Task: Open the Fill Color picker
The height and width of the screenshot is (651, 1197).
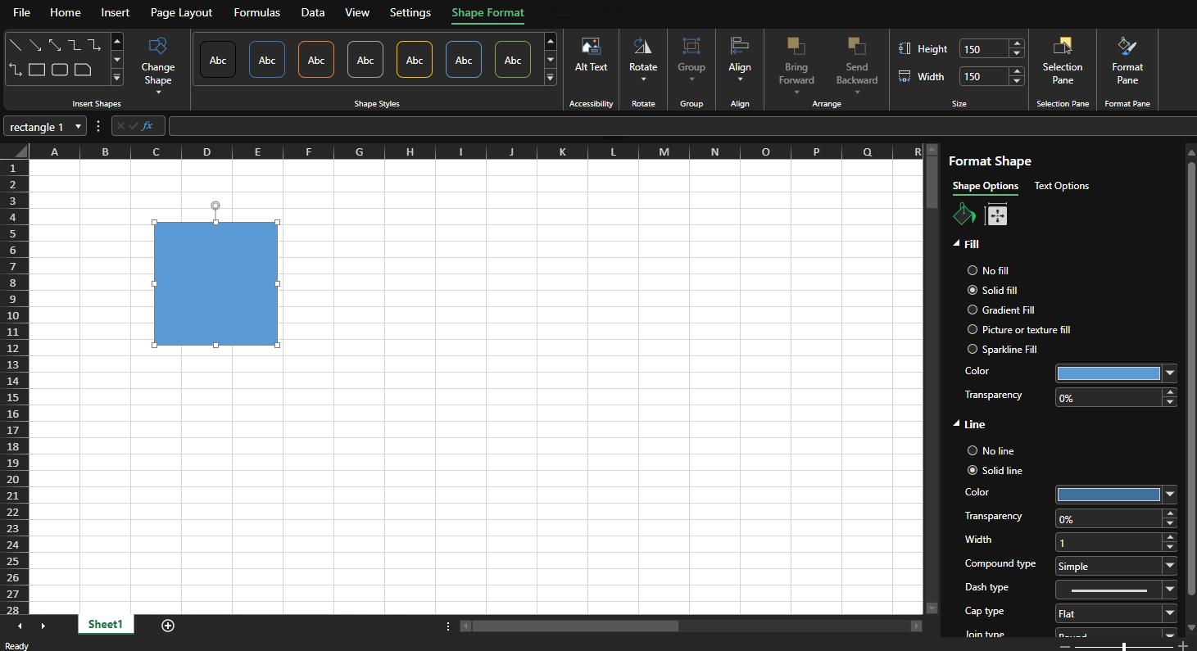Action: 1170,373
